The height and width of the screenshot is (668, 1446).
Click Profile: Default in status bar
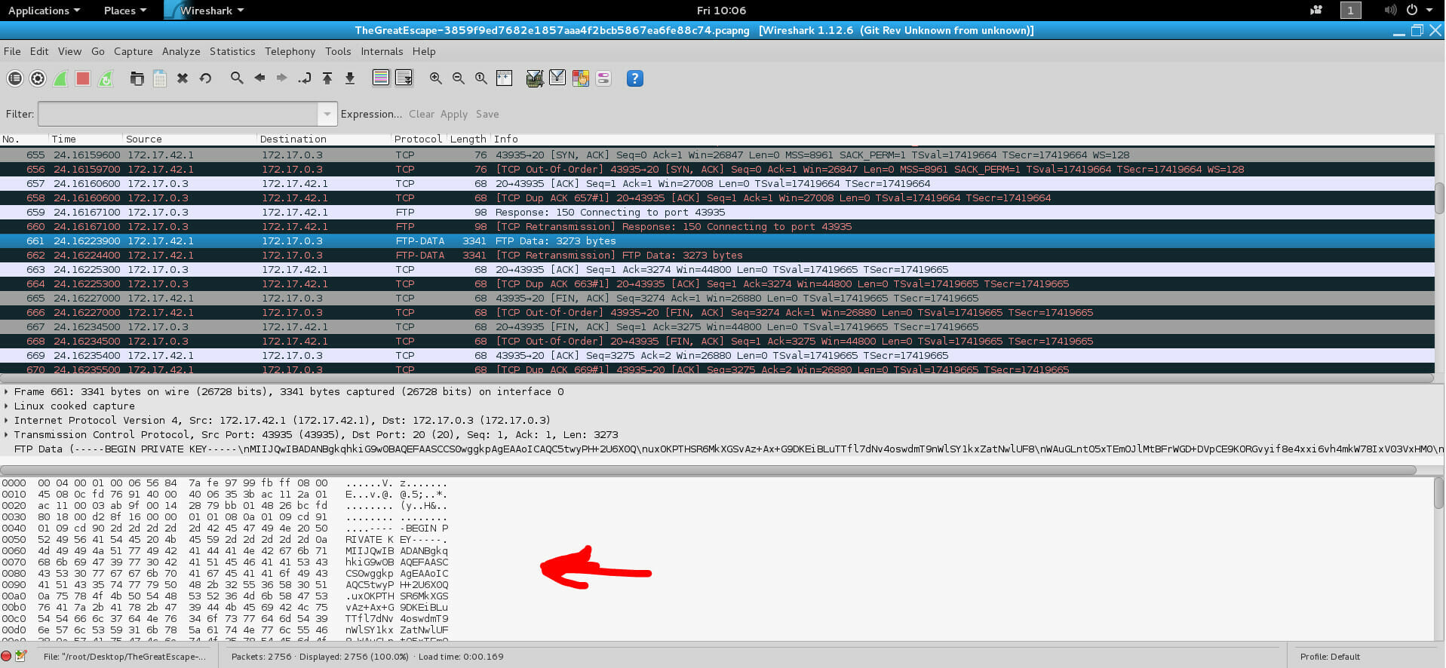[1330, 657]
